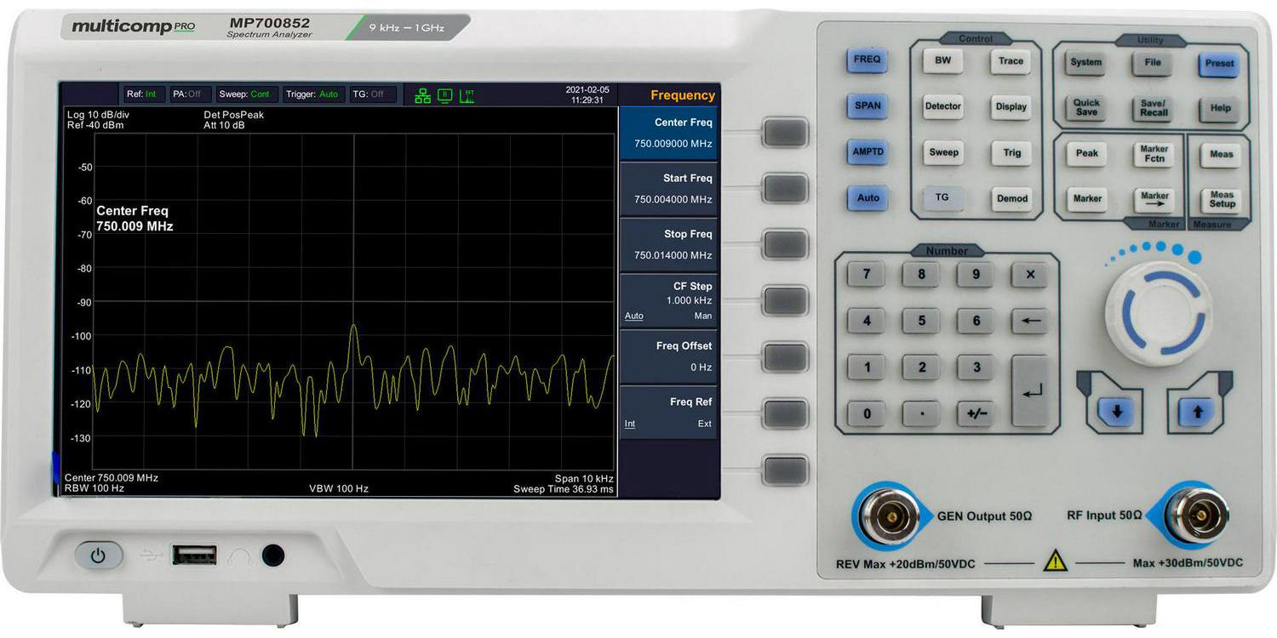Push the Save/Recall button
This screenshot has height=638, width=1277.
tap(1153, 108)
